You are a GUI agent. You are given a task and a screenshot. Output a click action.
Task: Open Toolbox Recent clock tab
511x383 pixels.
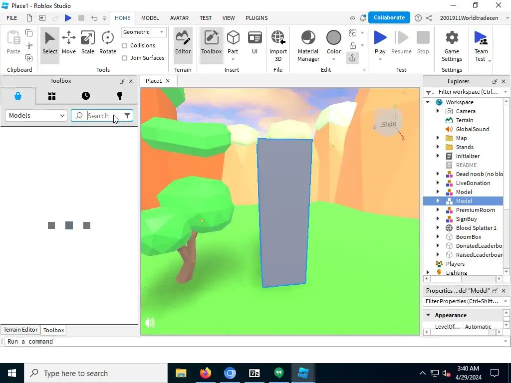coord(86,96)
